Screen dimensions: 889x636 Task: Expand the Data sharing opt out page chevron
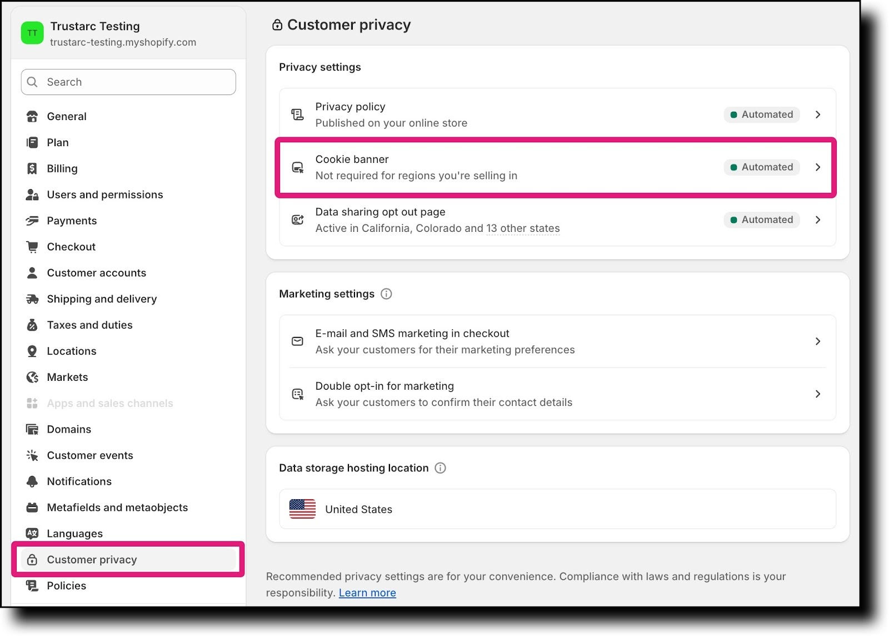(x=818, y=220)
